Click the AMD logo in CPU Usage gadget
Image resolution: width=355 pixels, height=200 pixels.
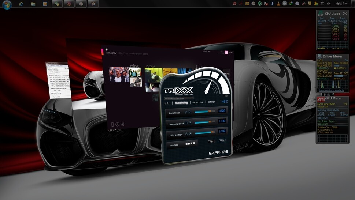coord(320,13)
